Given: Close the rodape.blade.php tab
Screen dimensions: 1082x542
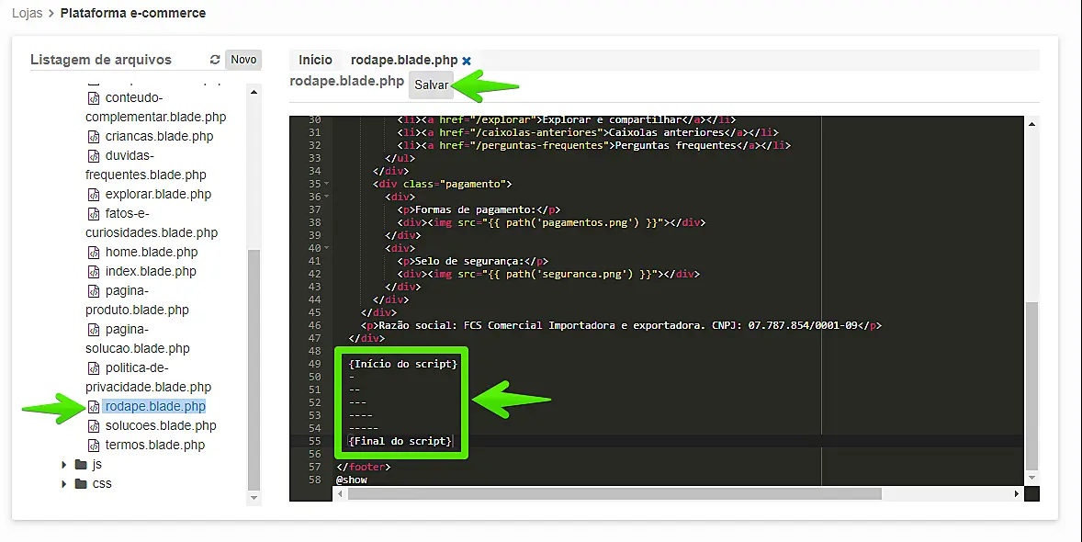Looking at the screenshot, I should click(467, 61).
